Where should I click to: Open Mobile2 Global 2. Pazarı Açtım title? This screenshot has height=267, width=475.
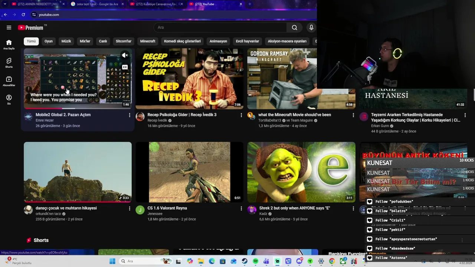coord(63,115)
